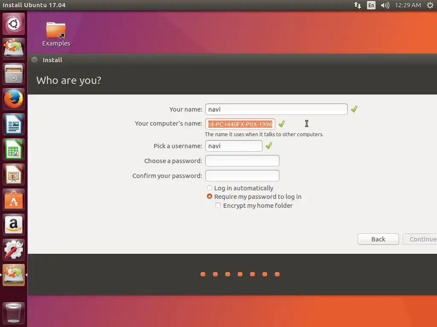
Task: Open the Examples folder on desktop
Action: coord(56,34)
